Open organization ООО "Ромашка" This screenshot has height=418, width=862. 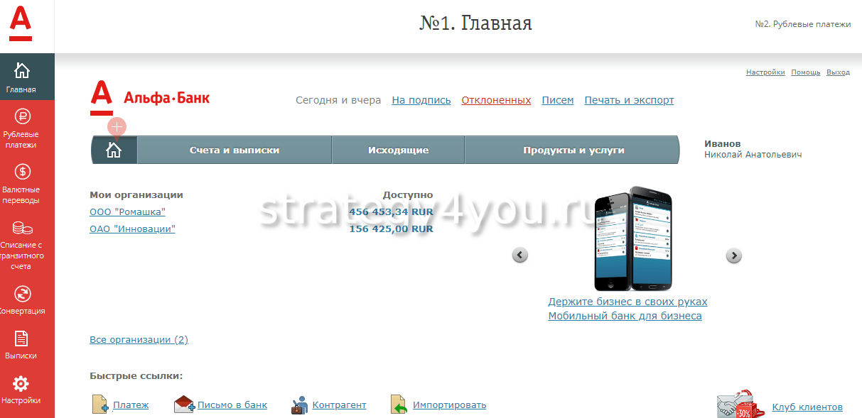[127, 211]
